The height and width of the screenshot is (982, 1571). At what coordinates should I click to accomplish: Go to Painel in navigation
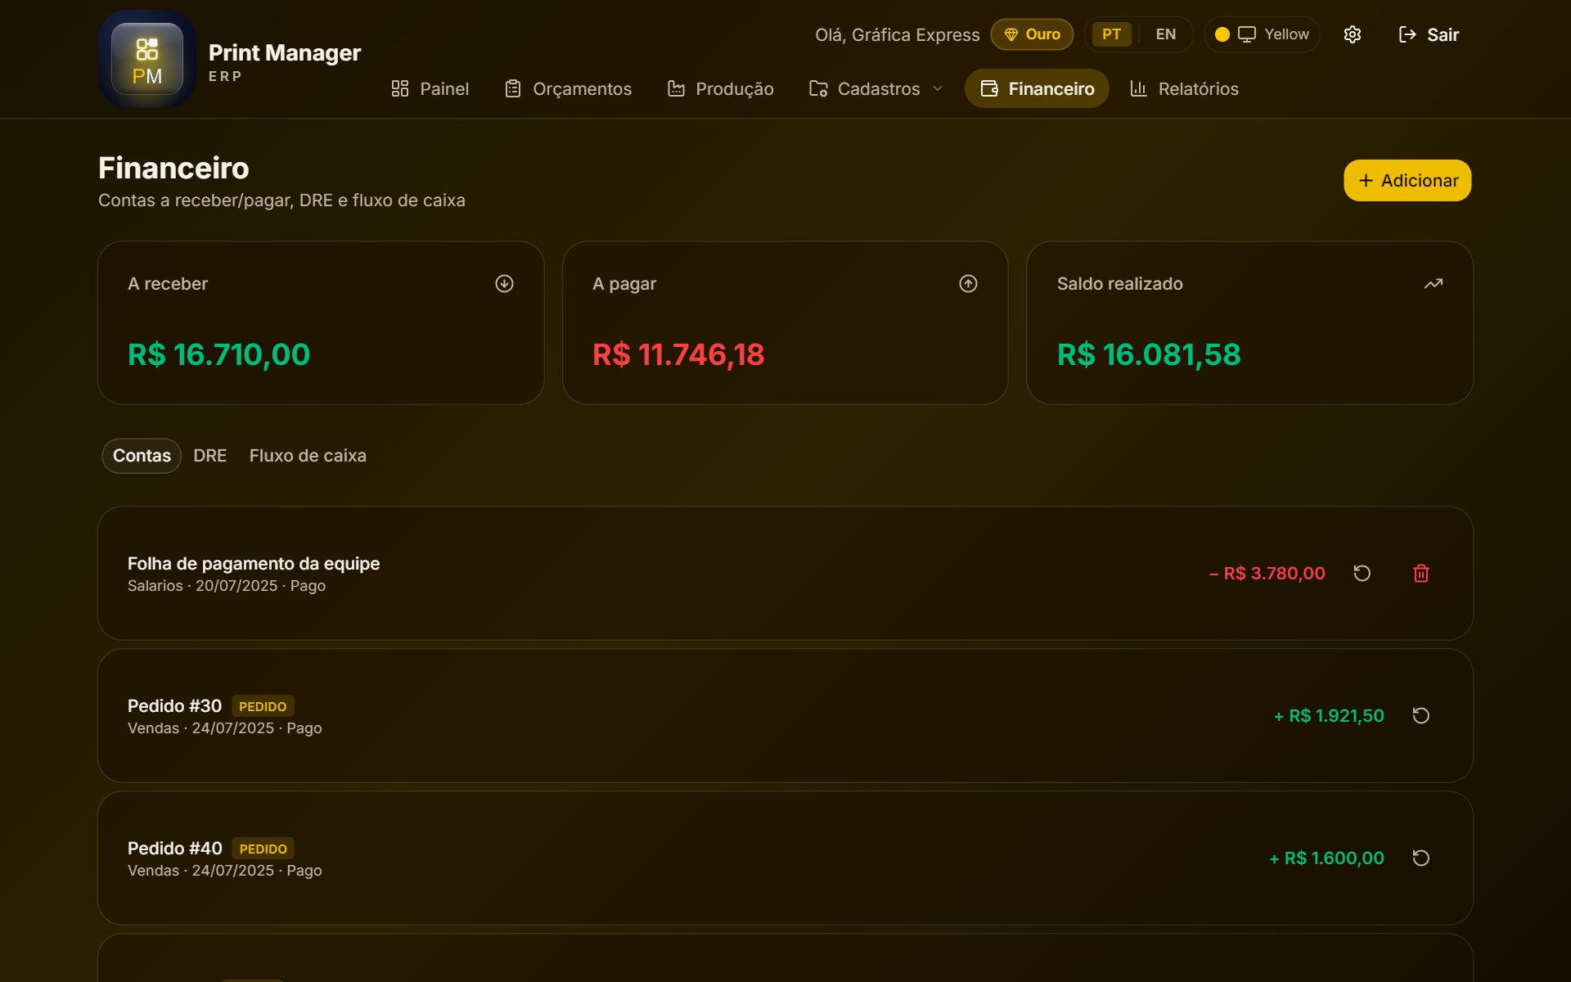430,88
